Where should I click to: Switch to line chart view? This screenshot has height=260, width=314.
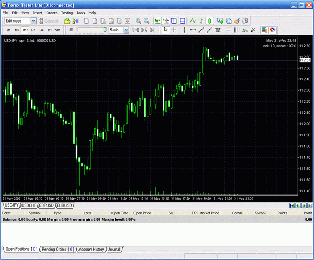point(193,21)
